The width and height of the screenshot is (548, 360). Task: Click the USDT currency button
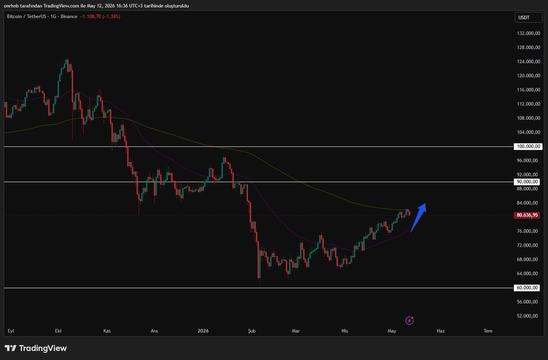click(x=528, y=17)
